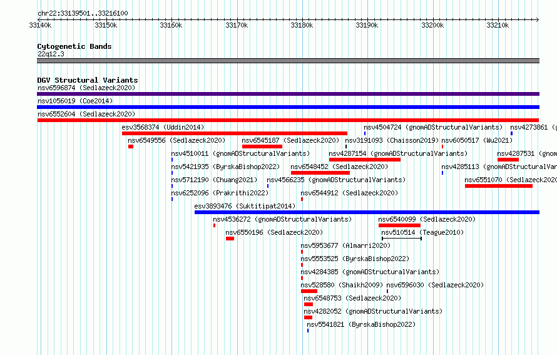Screen dimensions: 557x355
Task: Open nsv5541821 (ByrskaBishop2022) label
Action: tap(361, 324)
